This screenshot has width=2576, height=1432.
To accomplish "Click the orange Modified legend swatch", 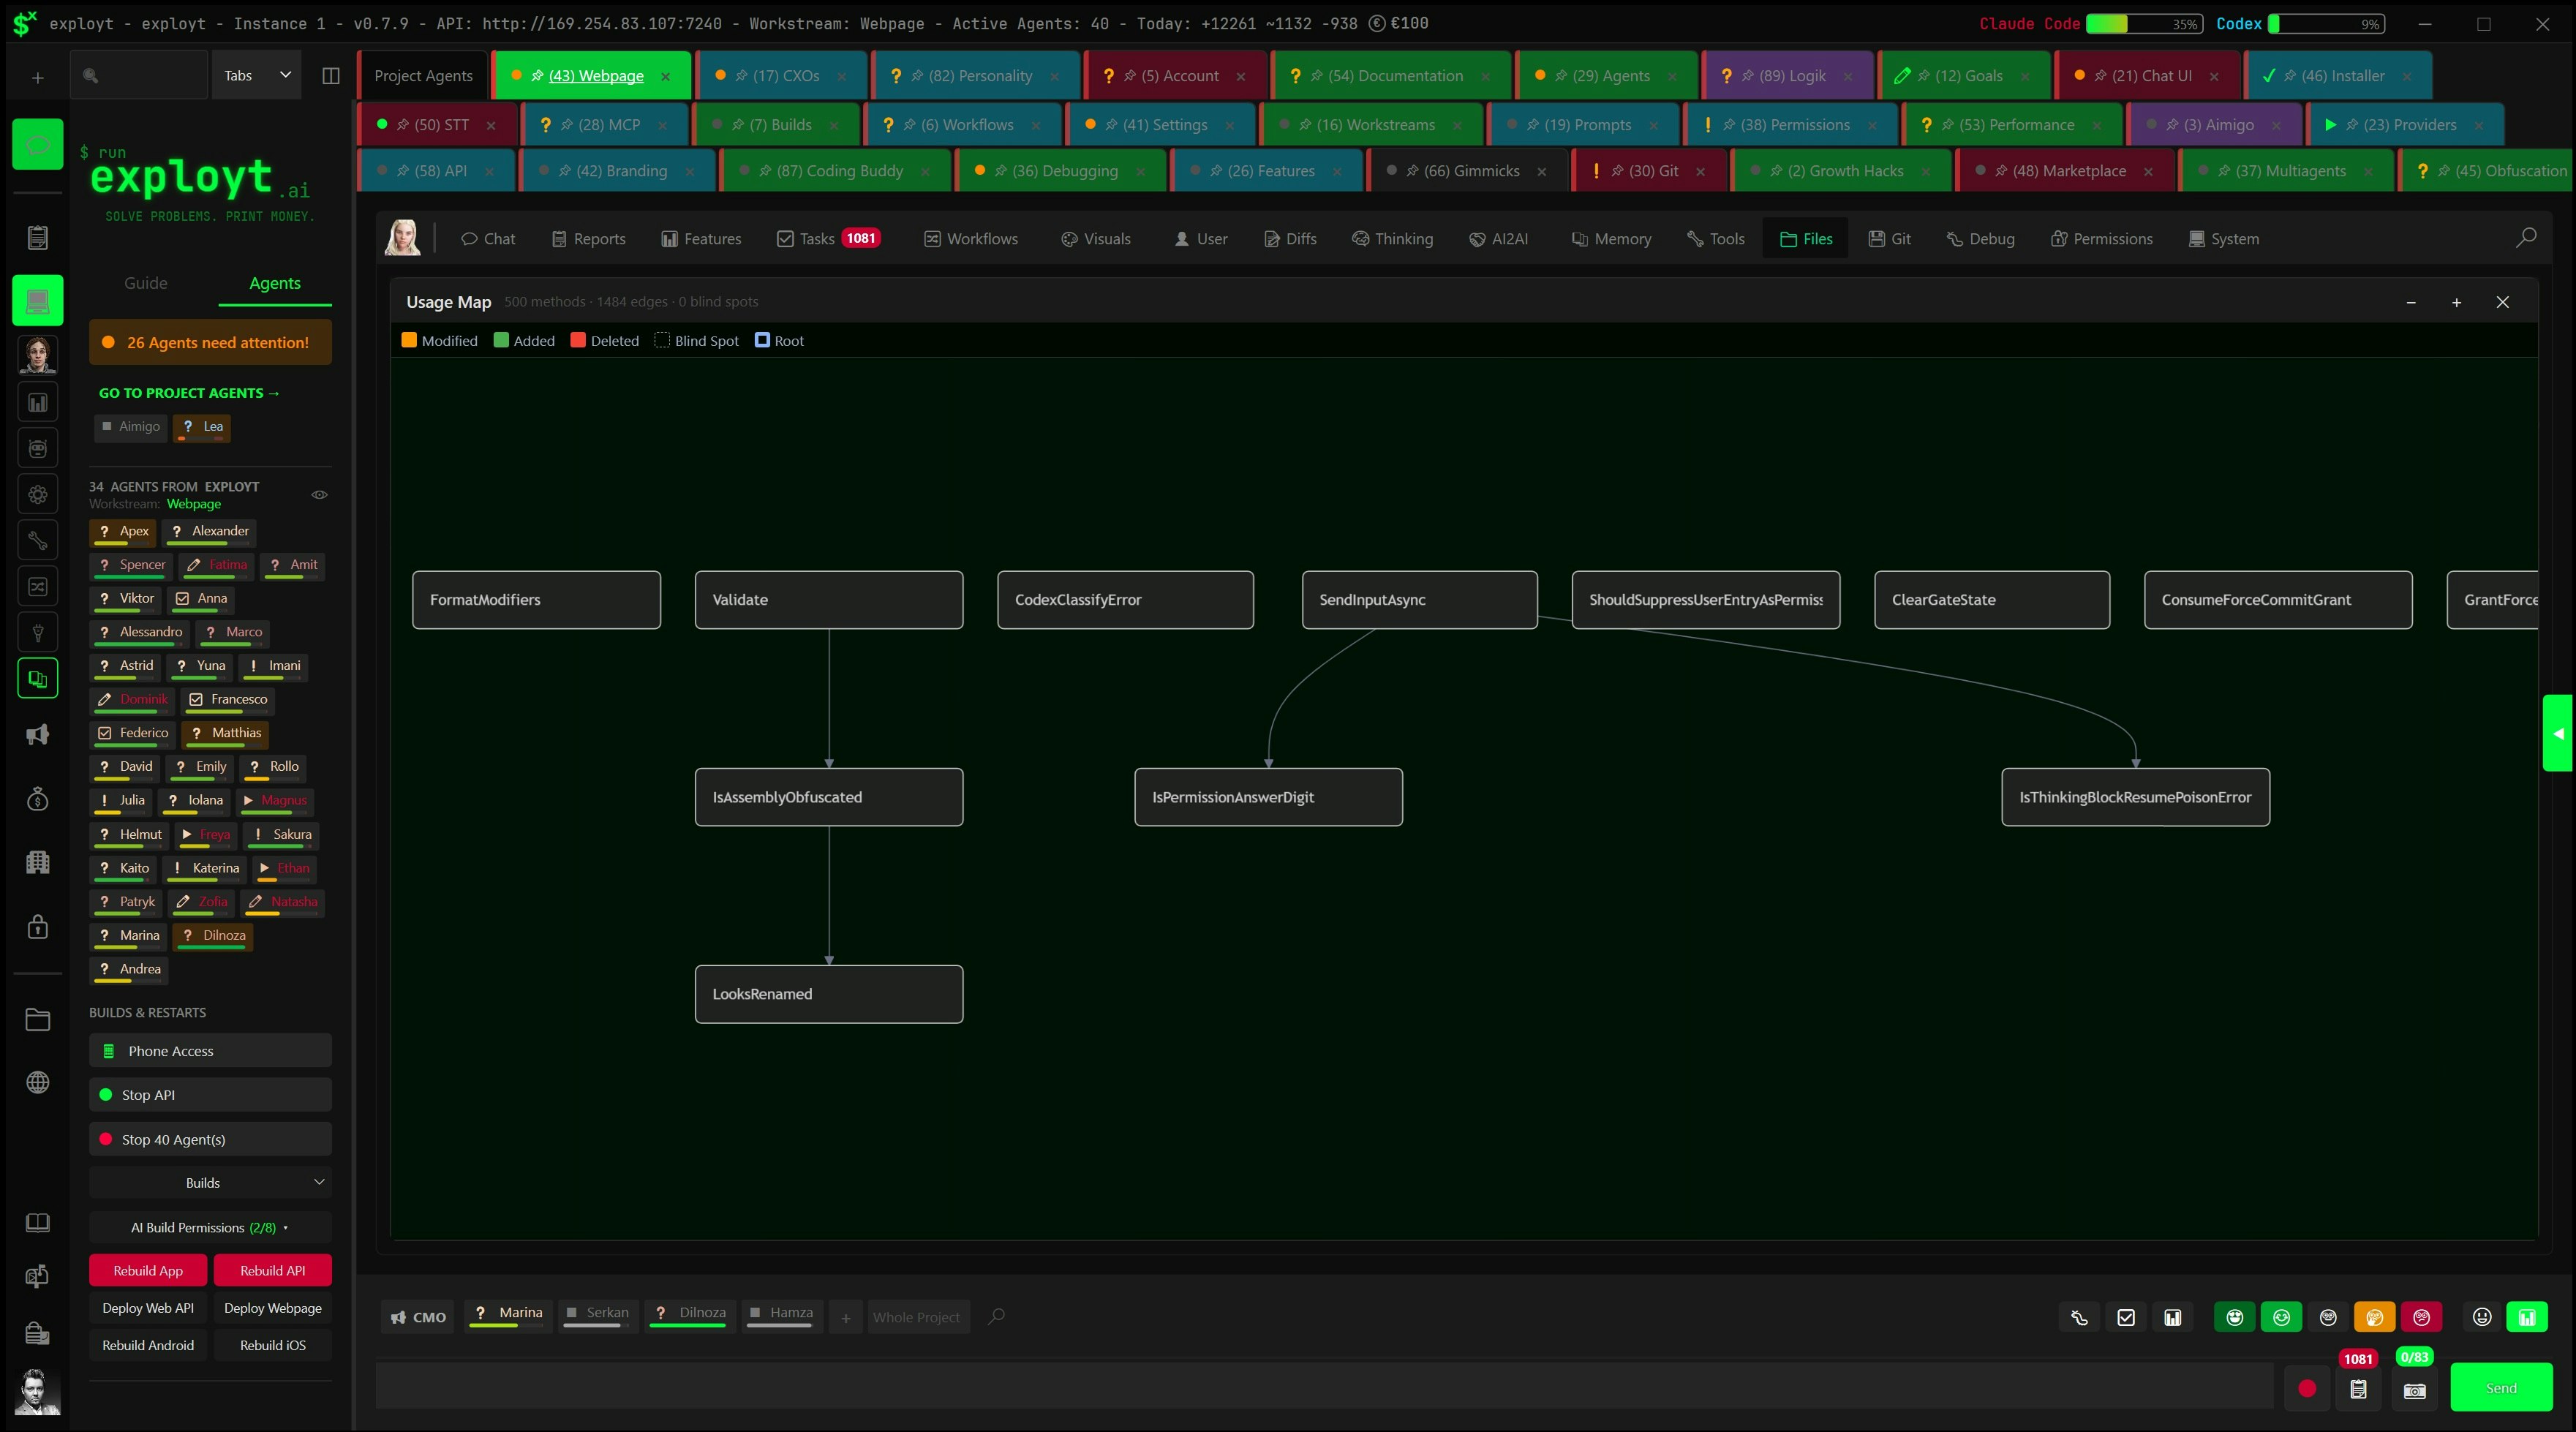I will pyautogui.click(x=409, y=340).
